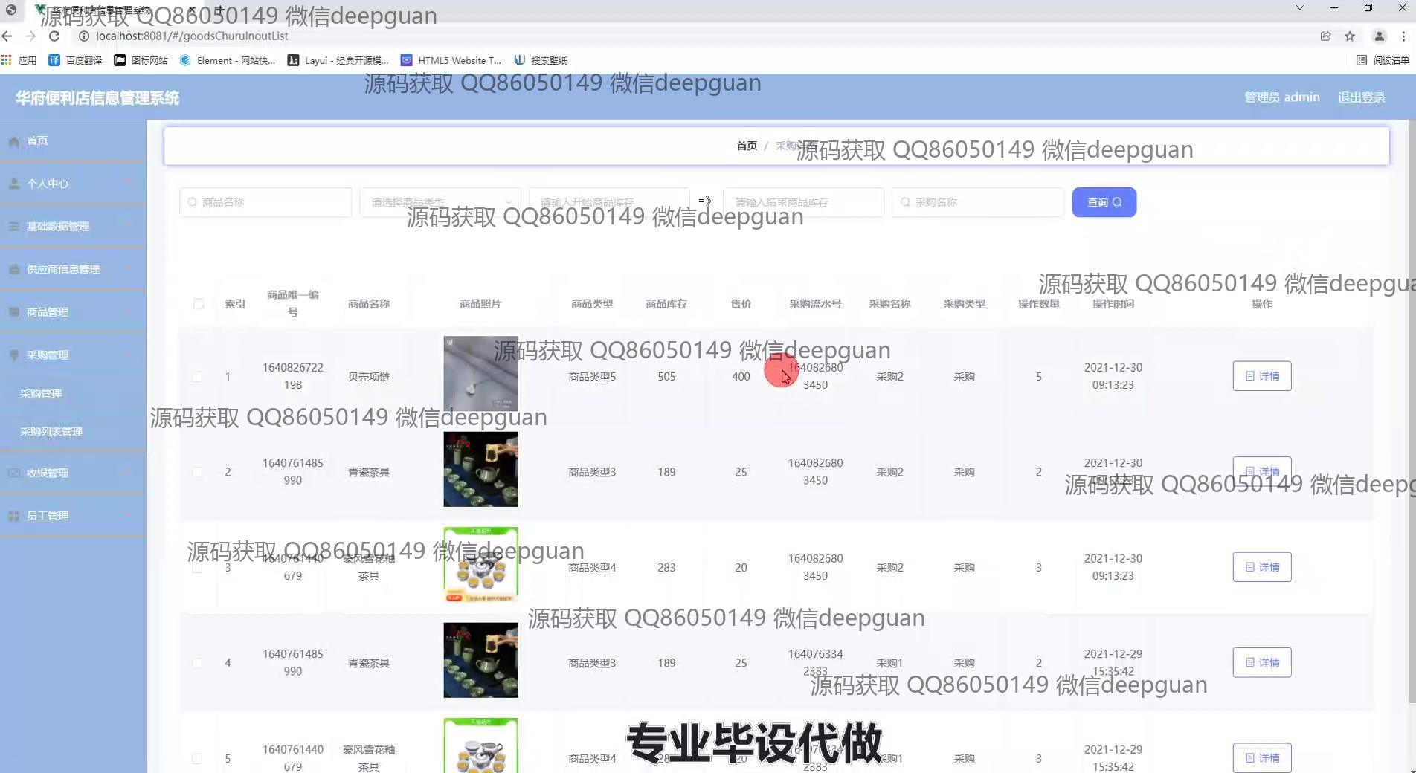Open the Layui bookmark
This screenshot has height=773, width=1416.
point(338,60)
